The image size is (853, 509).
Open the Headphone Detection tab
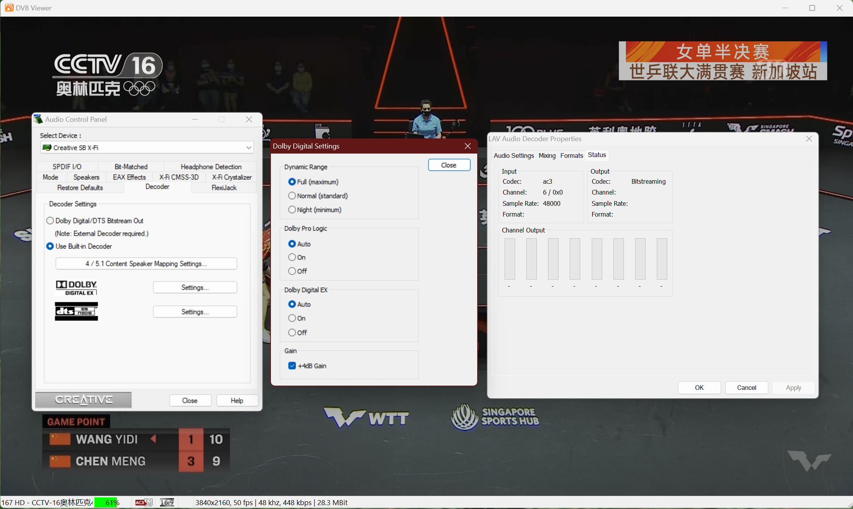coord(211,167)
